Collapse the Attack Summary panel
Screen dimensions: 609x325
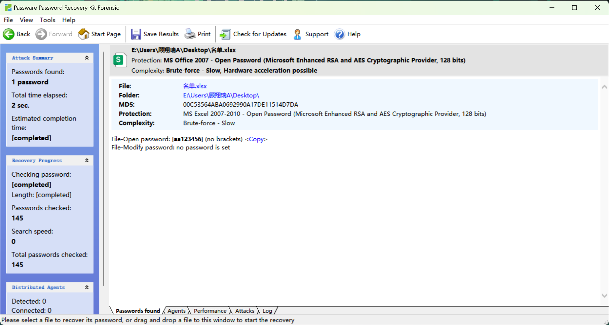87,58
